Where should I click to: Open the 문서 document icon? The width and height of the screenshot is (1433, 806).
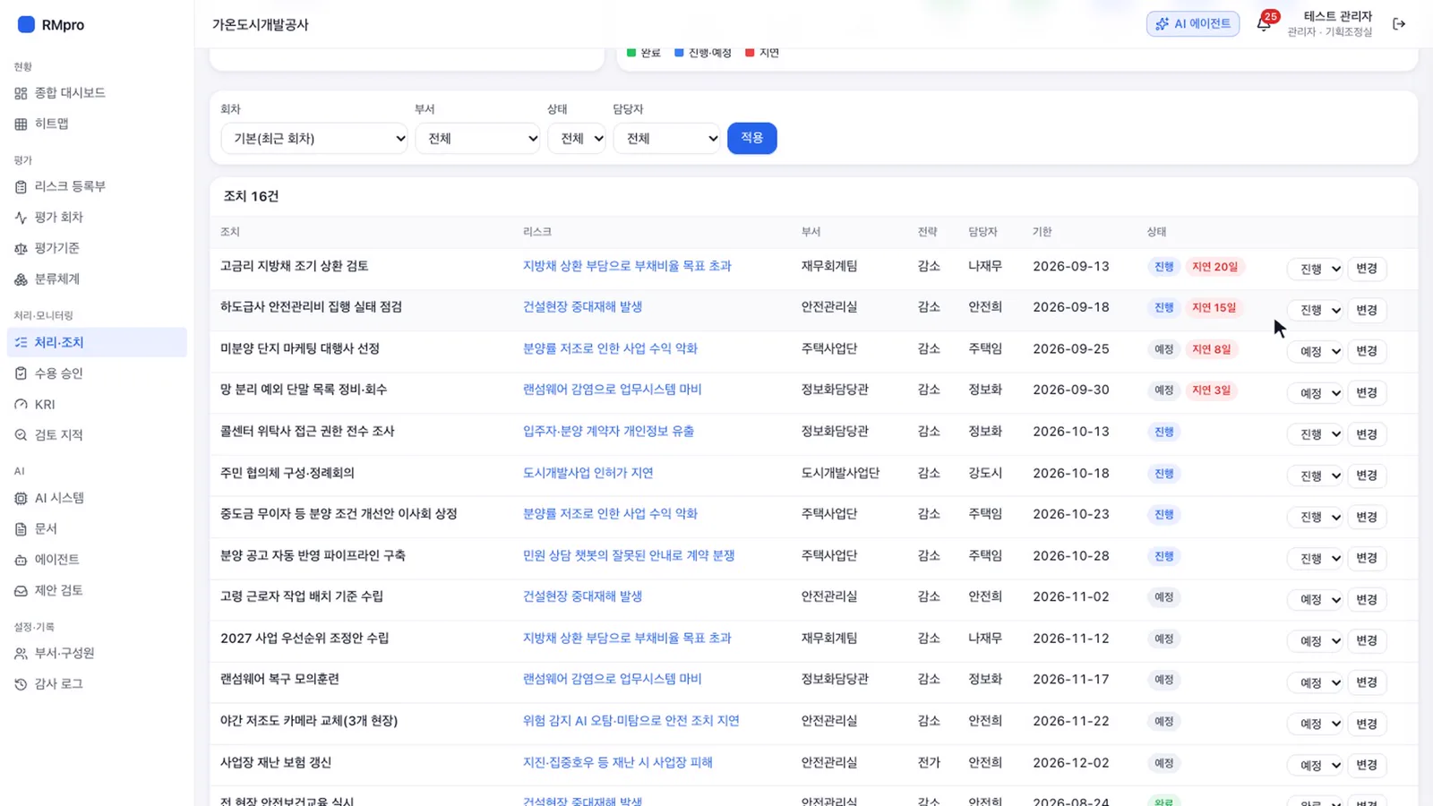coord(21,529)
